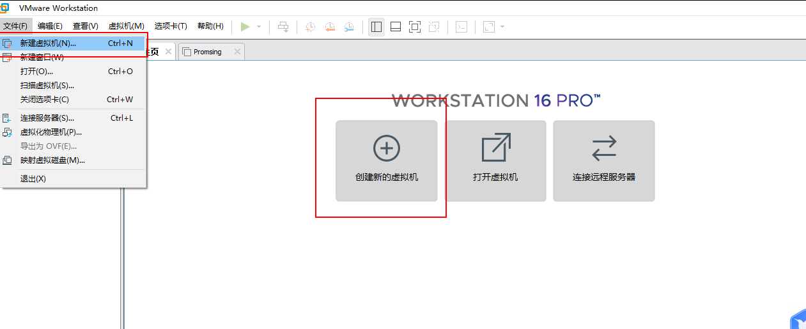Click the new virtual machine menu icon
806x329 pixels.
8,43
